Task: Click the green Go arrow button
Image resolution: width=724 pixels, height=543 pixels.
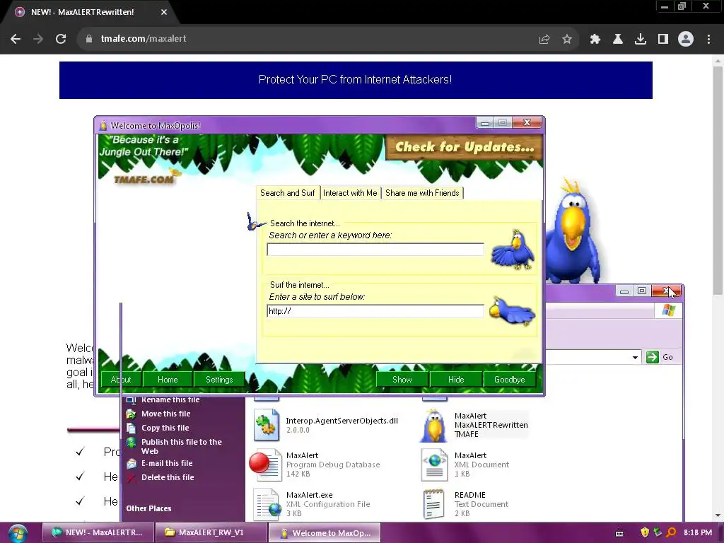Action: pyautogui.click(x=653, y=357)
